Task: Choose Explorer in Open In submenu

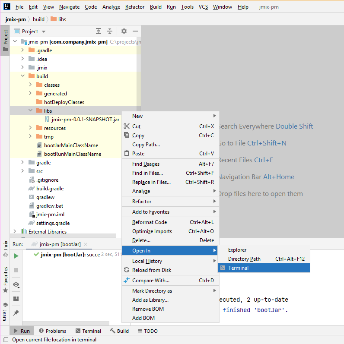Action: [264, 250]
